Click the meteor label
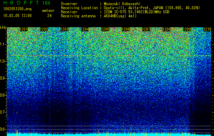The width and height of the screenshot is (214, 136). [48, 11]
